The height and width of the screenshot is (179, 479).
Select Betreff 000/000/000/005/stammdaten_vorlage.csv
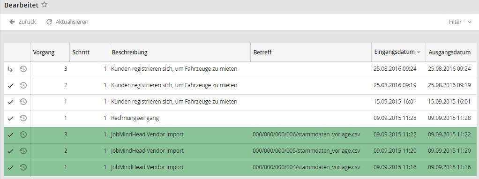point(307,151)
